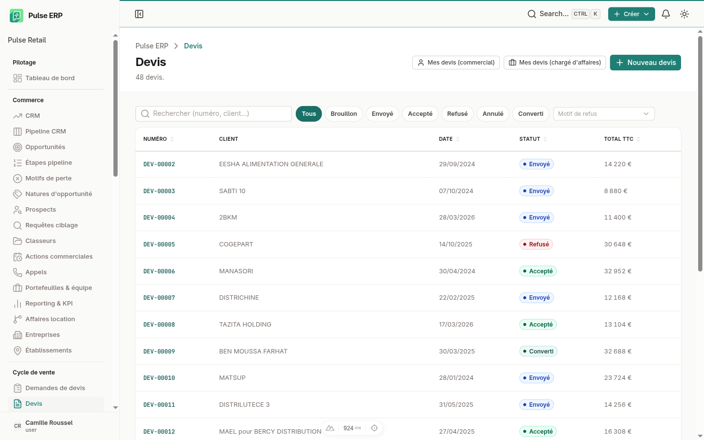Screen dimensions: 704x440
Task: Filter by Converti status
Action: coord(531,114)
